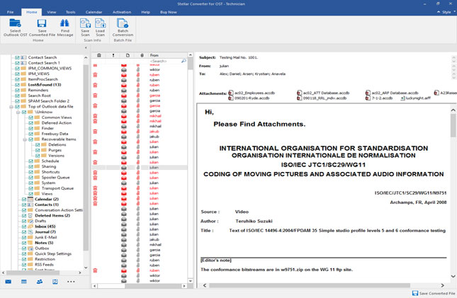Image resolution: width=457 pixels, height=298 pixels.
Task: Collapse the Recoverable Items tree node
Action: click(25, 139)
